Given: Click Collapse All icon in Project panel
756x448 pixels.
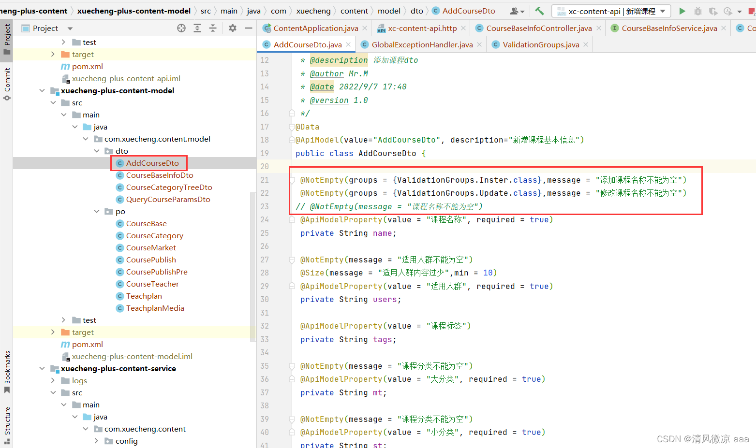Looking at the screenshot, I should pyautogui.click(x=213, y=28).
